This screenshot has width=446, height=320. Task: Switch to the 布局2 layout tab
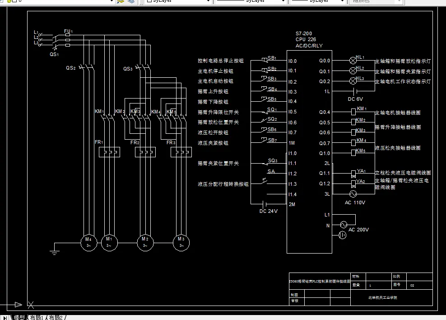pos(56,317)
